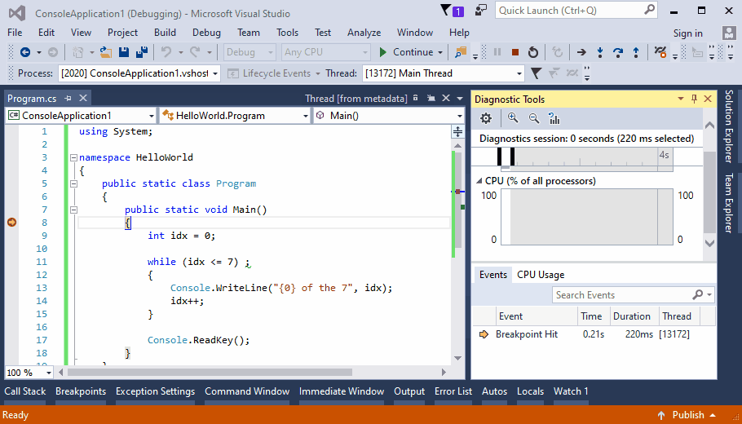
Task: Select the Breakpoint Hit event row
Action: [x=594, y=334]
